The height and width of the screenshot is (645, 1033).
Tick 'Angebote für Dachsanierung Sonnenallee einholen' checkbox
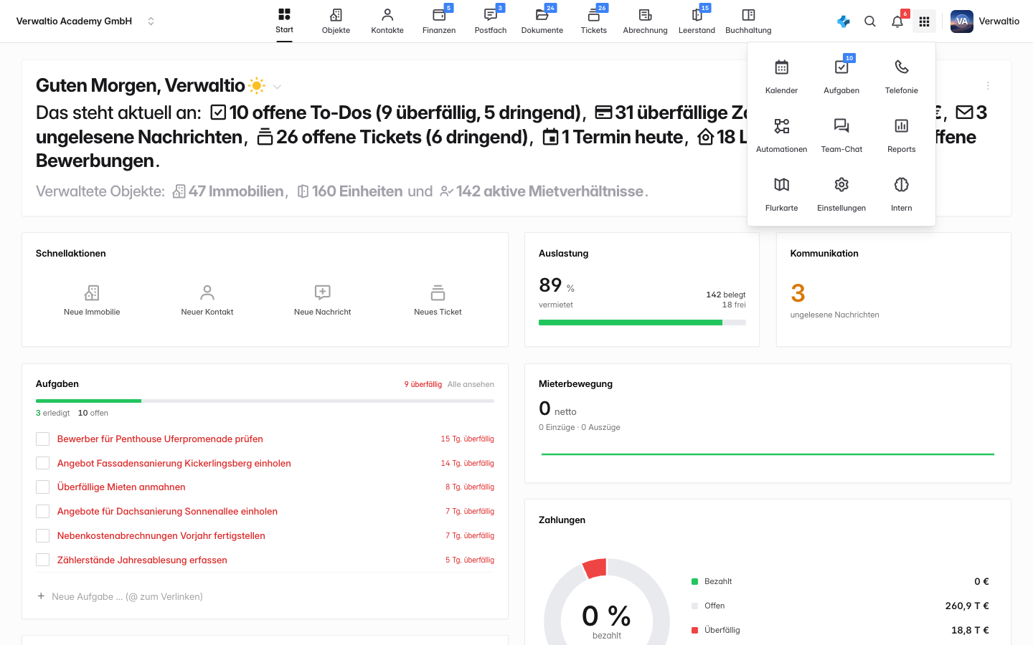[43, 512]
